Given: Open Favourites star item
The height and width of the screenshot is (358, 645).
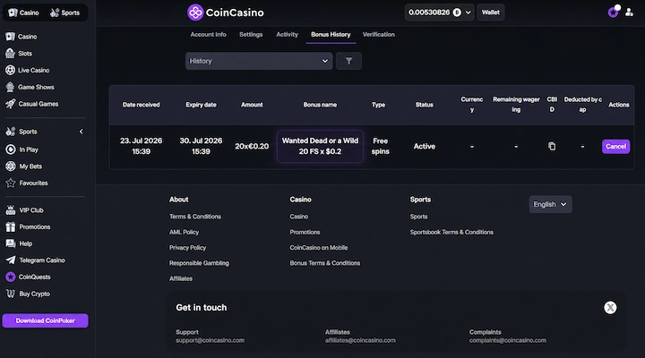Looking at the screenshot, I should [27, 183].
